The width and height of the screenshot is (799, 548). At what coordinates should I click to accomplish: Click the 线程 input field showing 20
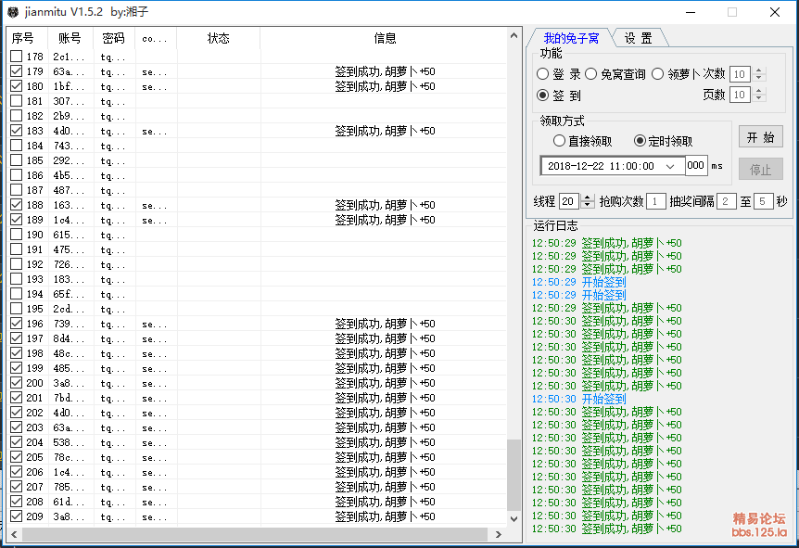click(568, 201)
